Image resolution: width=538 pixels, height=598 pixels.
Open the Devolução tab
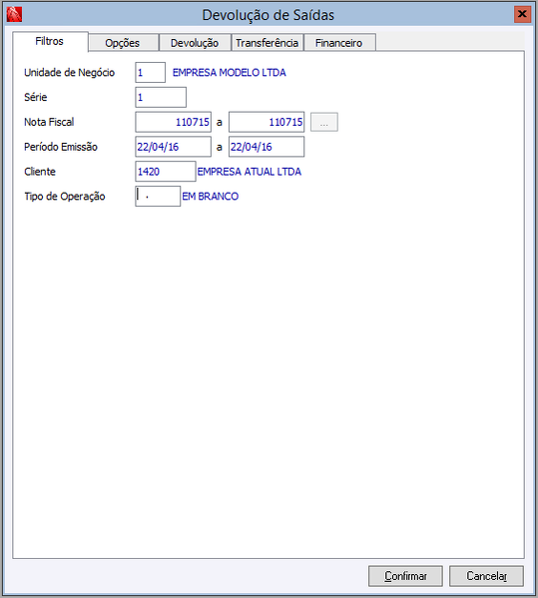point(195,43)
